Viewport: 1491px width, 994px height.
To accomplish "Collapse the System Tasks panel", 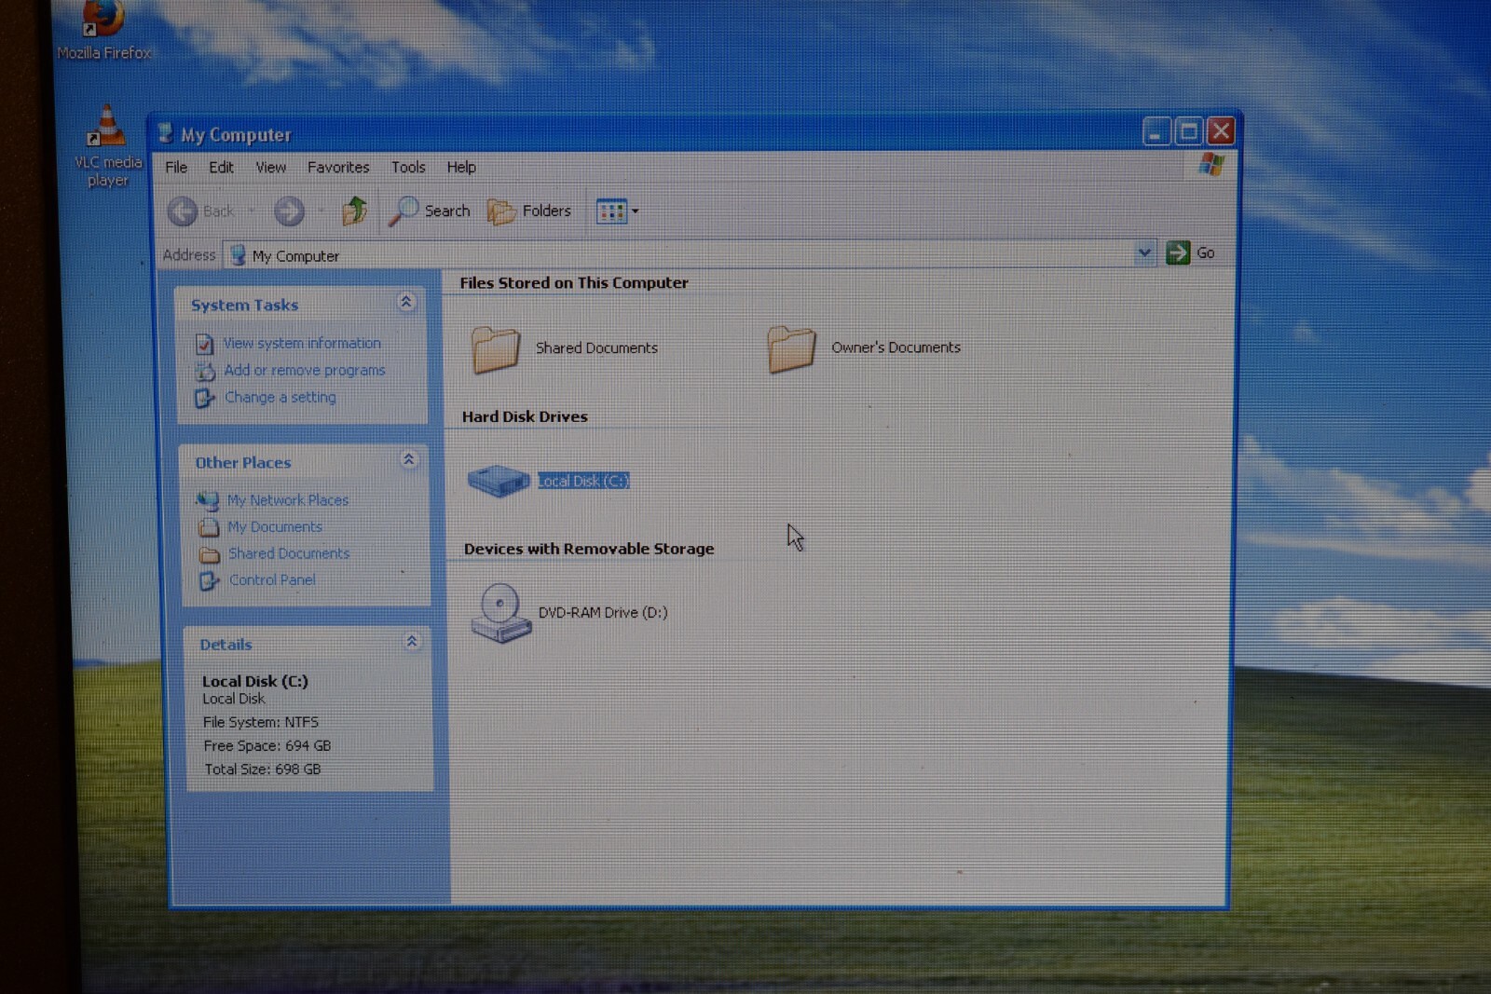I will 405,302.
